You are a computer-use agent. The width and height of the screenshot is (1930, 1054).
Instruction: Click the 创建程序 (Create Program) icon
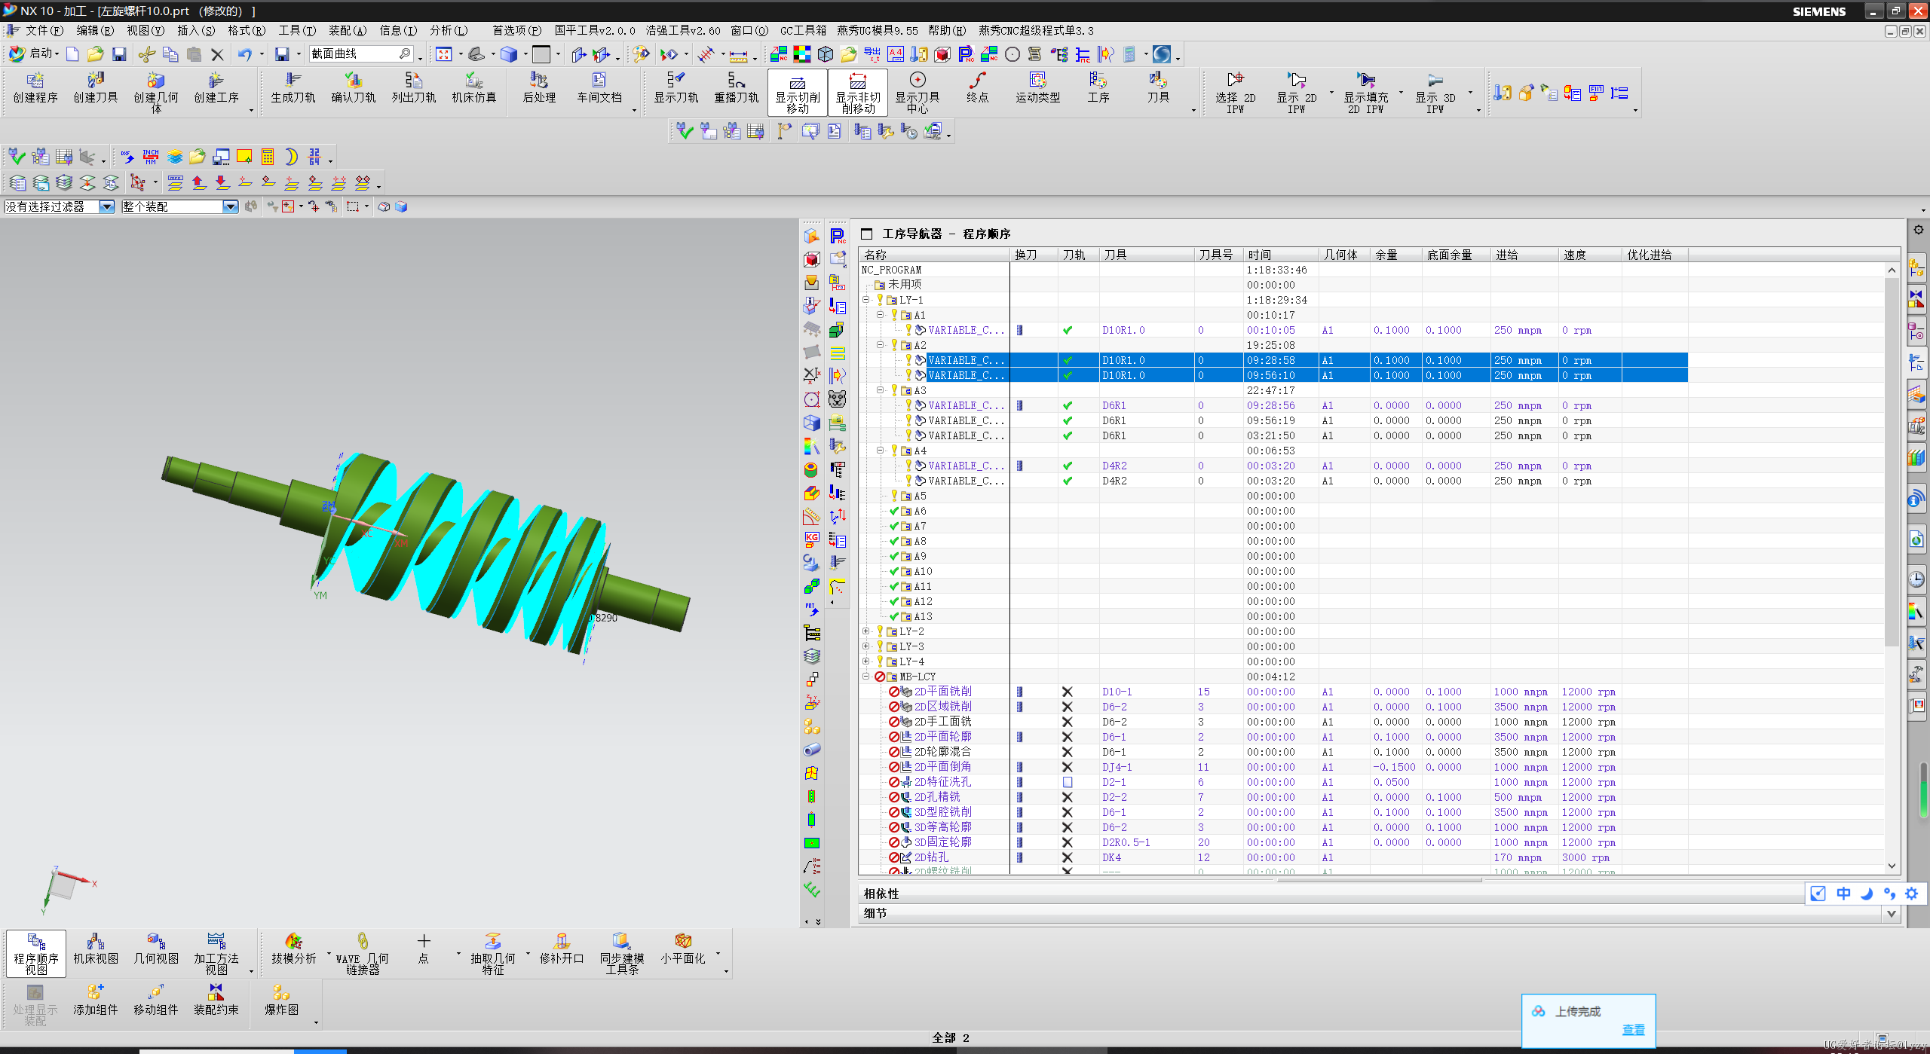tap(35, 89)
